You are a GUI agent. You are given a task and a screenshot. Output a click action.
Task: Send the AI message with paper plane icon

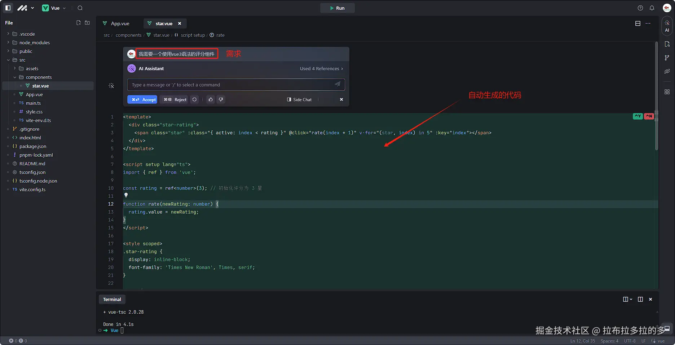tap(337, 84)
